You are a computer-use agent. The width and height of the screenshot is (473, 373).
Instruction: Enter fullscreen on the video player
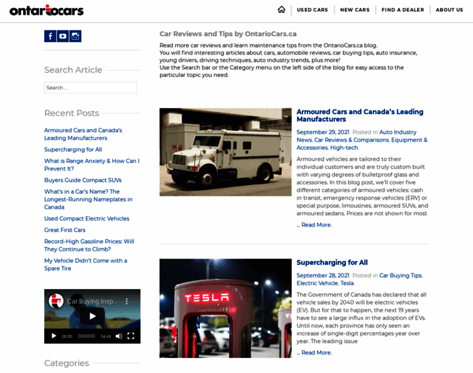[x=131, y=336]
